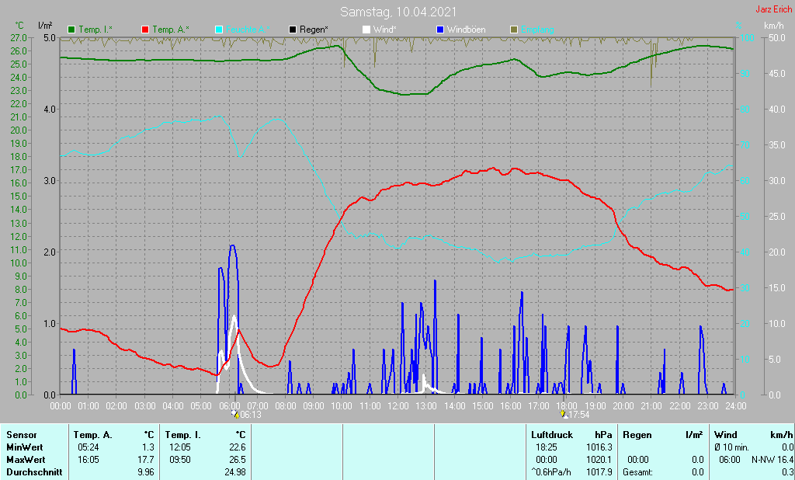The height and width of the screenshot is (480, 795).
Task: Click the Luftdruck minimum time 18:25
Action: [546, 447]
